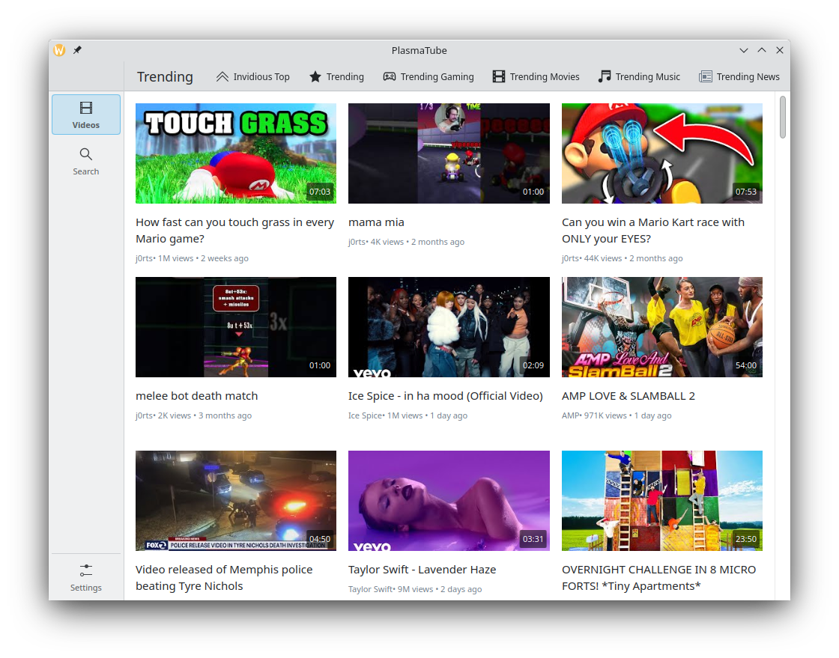
Task: Open the Touch Grass Mario video thumbnail
Action: pos(236,153)
